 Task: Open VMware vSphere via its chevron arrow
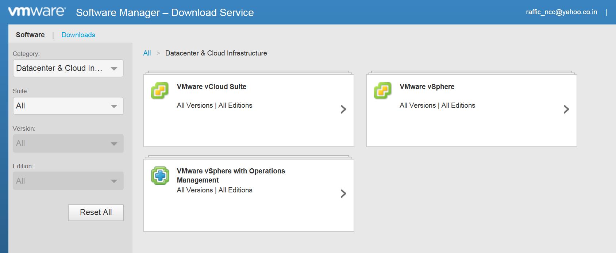click(x=566, y=109)
